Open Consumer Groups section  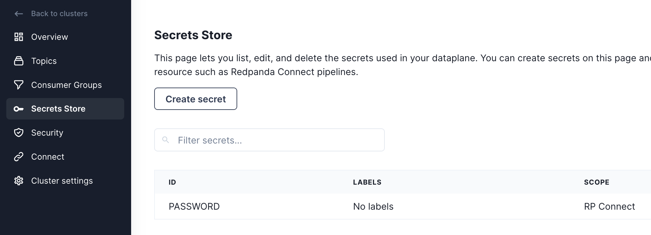pyautogui.click(x=66, y=85)
